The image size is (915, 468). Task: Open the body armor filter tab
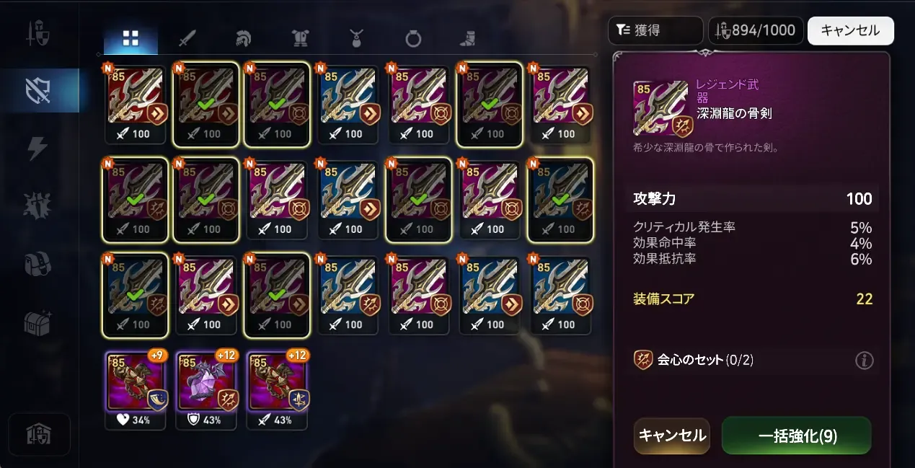pyautogui.click(x=301, y=39)
